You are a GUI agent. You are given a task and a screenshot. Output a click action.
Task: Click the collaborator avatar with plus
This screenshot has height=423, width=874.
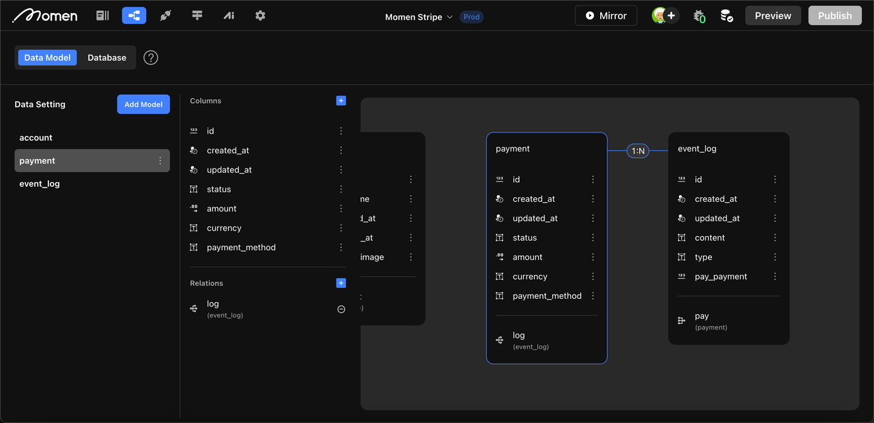[665, 16]
